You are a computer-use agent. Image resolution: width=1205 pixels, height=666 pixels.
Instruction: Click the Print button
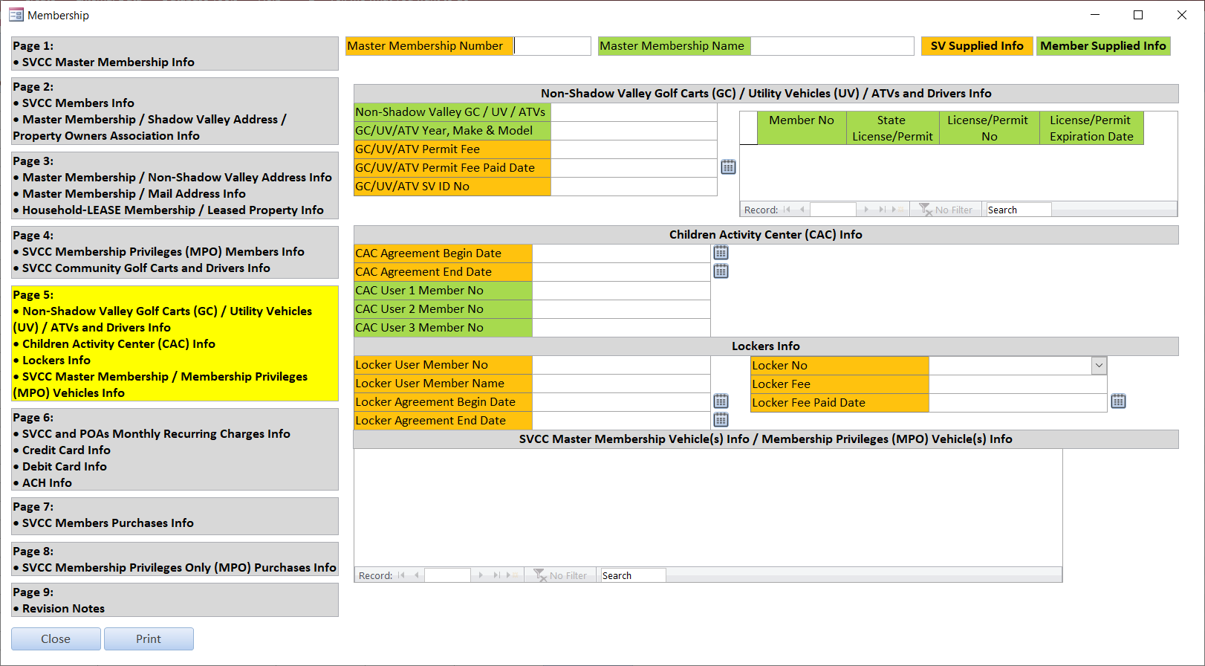click(x=149, y=638)
